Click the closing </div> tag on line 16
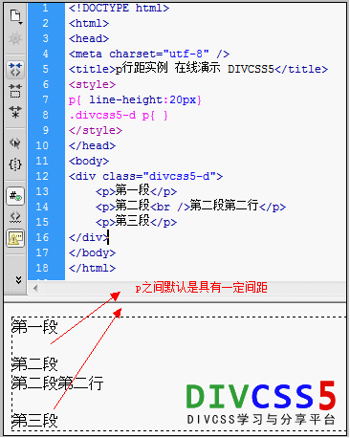350x438 pixels. click(89, 237)
